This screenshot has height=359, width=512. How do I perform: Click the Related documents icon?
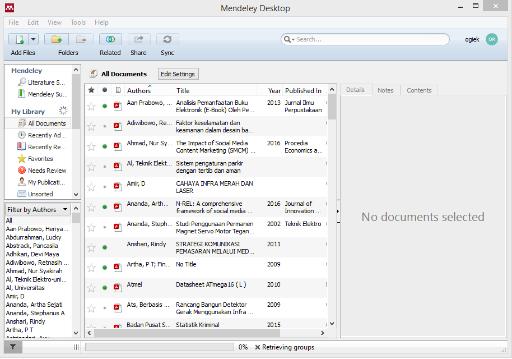click(110, 40)
